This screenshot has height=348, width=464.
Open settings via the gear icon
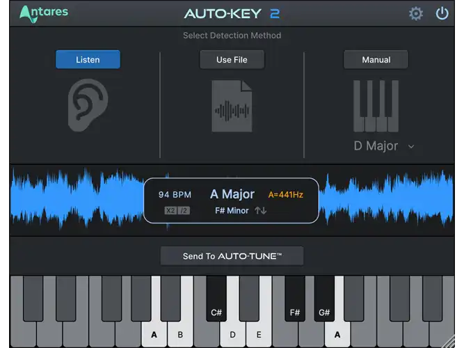416,14
